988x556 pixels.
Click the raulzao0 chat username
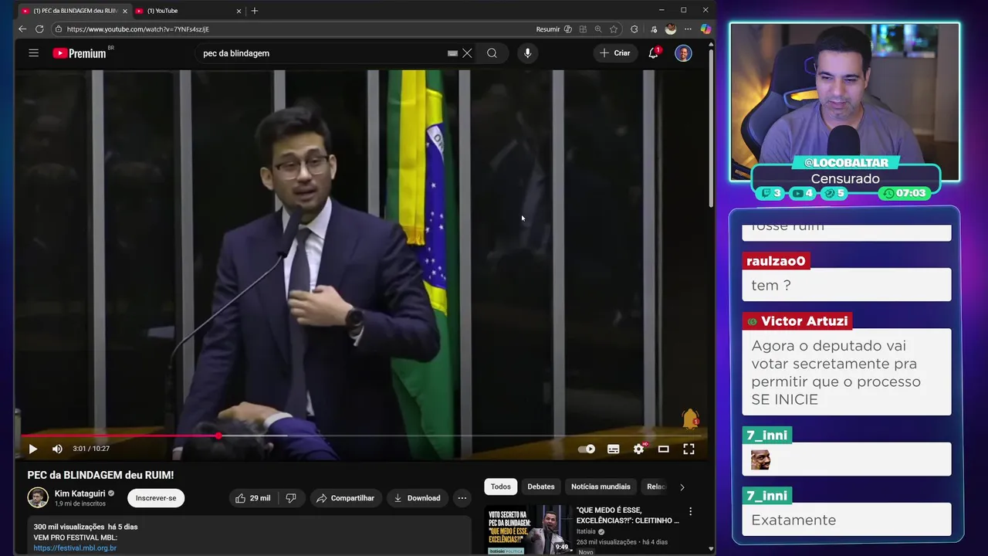(x=776, y=261)
